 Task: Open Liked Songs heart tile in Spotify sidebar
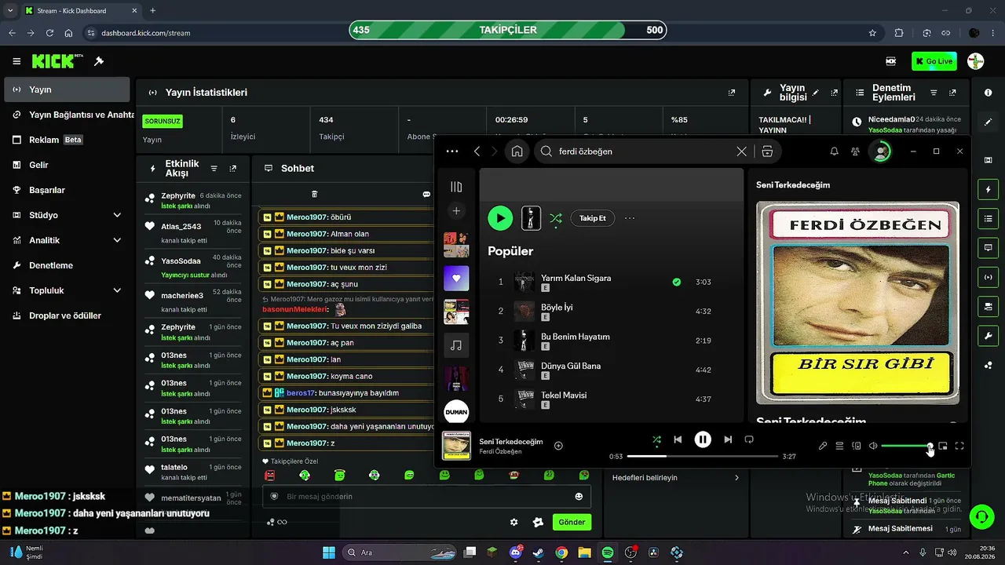point(456,279)
